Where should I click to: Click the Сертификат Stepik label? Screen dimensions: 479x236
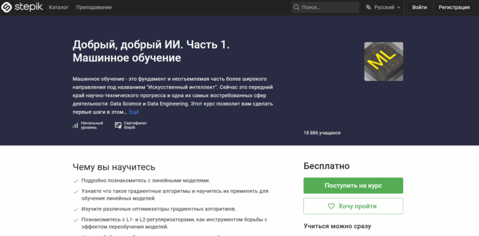click(x=135, y=125)
